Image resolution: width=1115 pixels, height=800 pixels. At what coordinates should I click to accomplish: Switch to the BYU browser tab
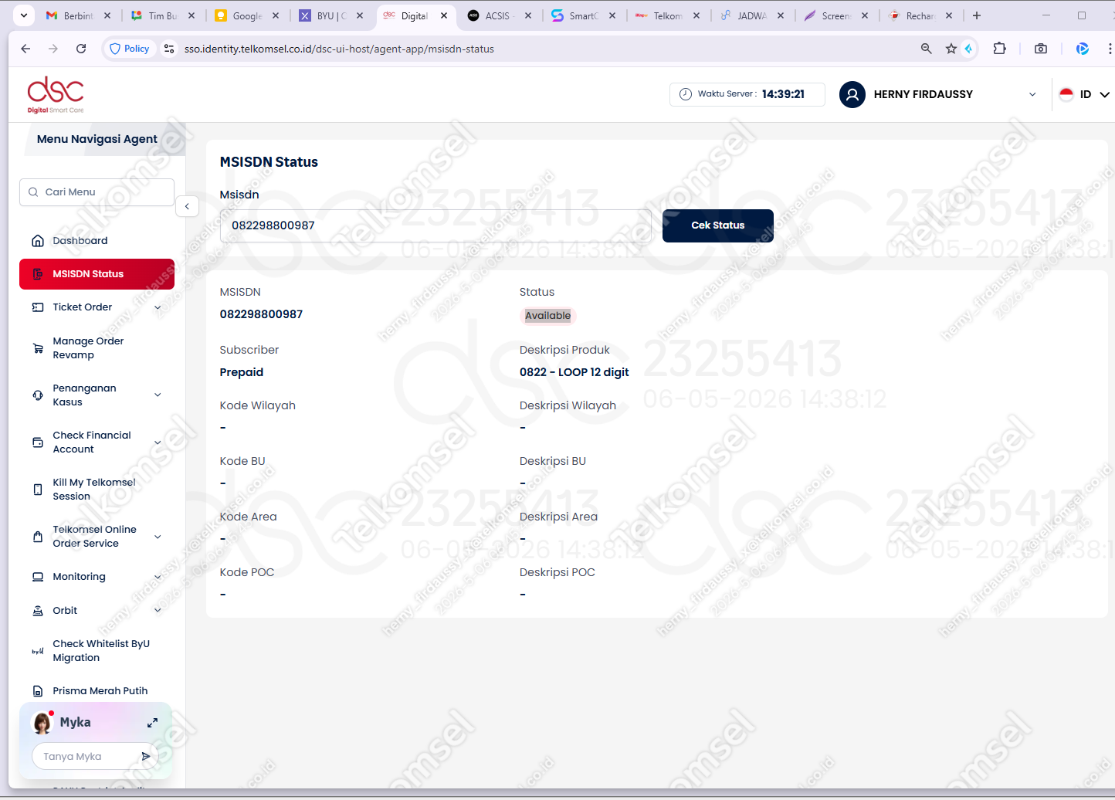click(x=330, y=15)
